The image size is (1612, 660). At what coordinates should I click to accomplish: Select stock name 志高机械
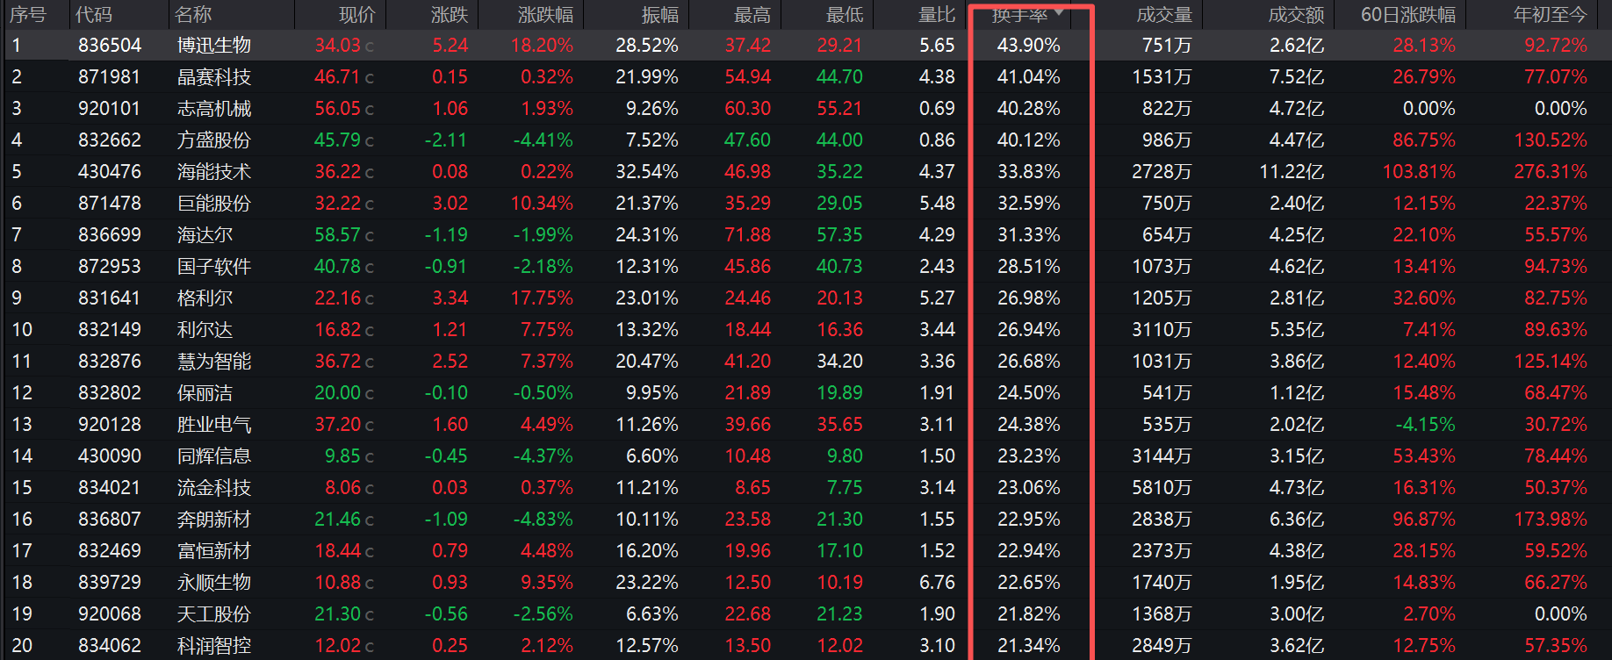click(x=214, y=109)
